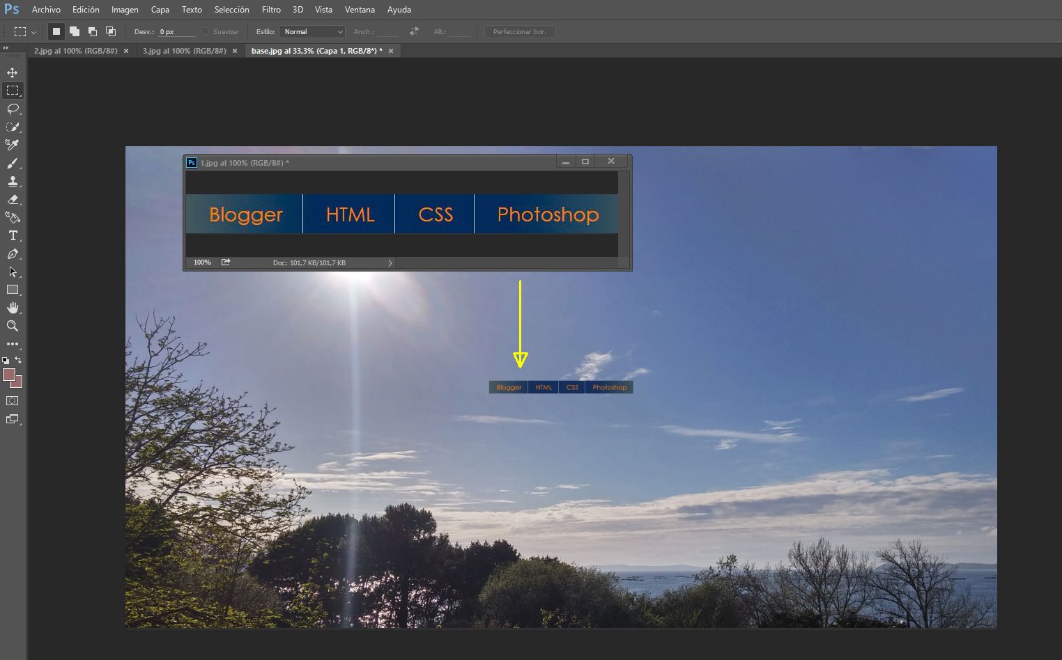Choose the Add to Selection mode icon
1062x660 pixels.
(75, 31)
